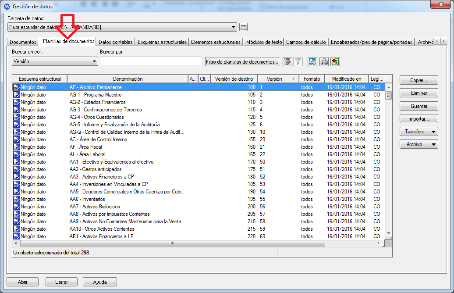The width and height of the screenshot is (454, 293).
Task: Click document icon of AF - Área Fiscal row
Action: coord(17,147)
